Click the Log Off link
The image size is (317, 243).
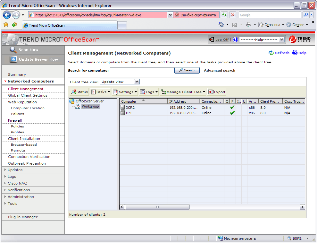point(222,40)
